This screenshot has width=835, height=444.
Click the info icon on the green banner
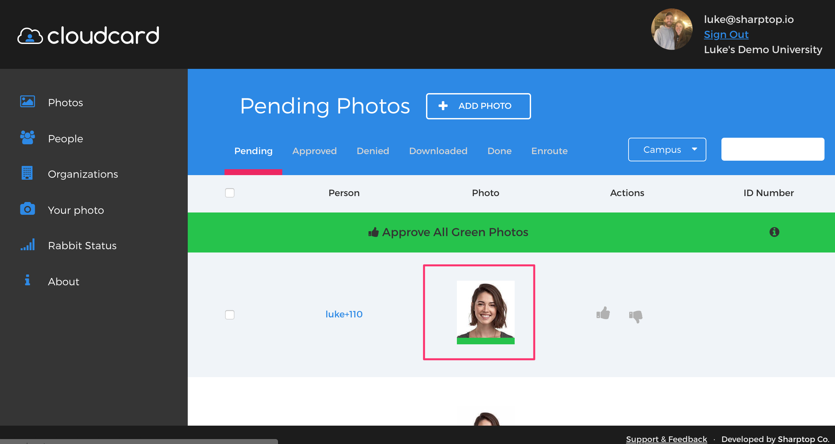point(775,232)
